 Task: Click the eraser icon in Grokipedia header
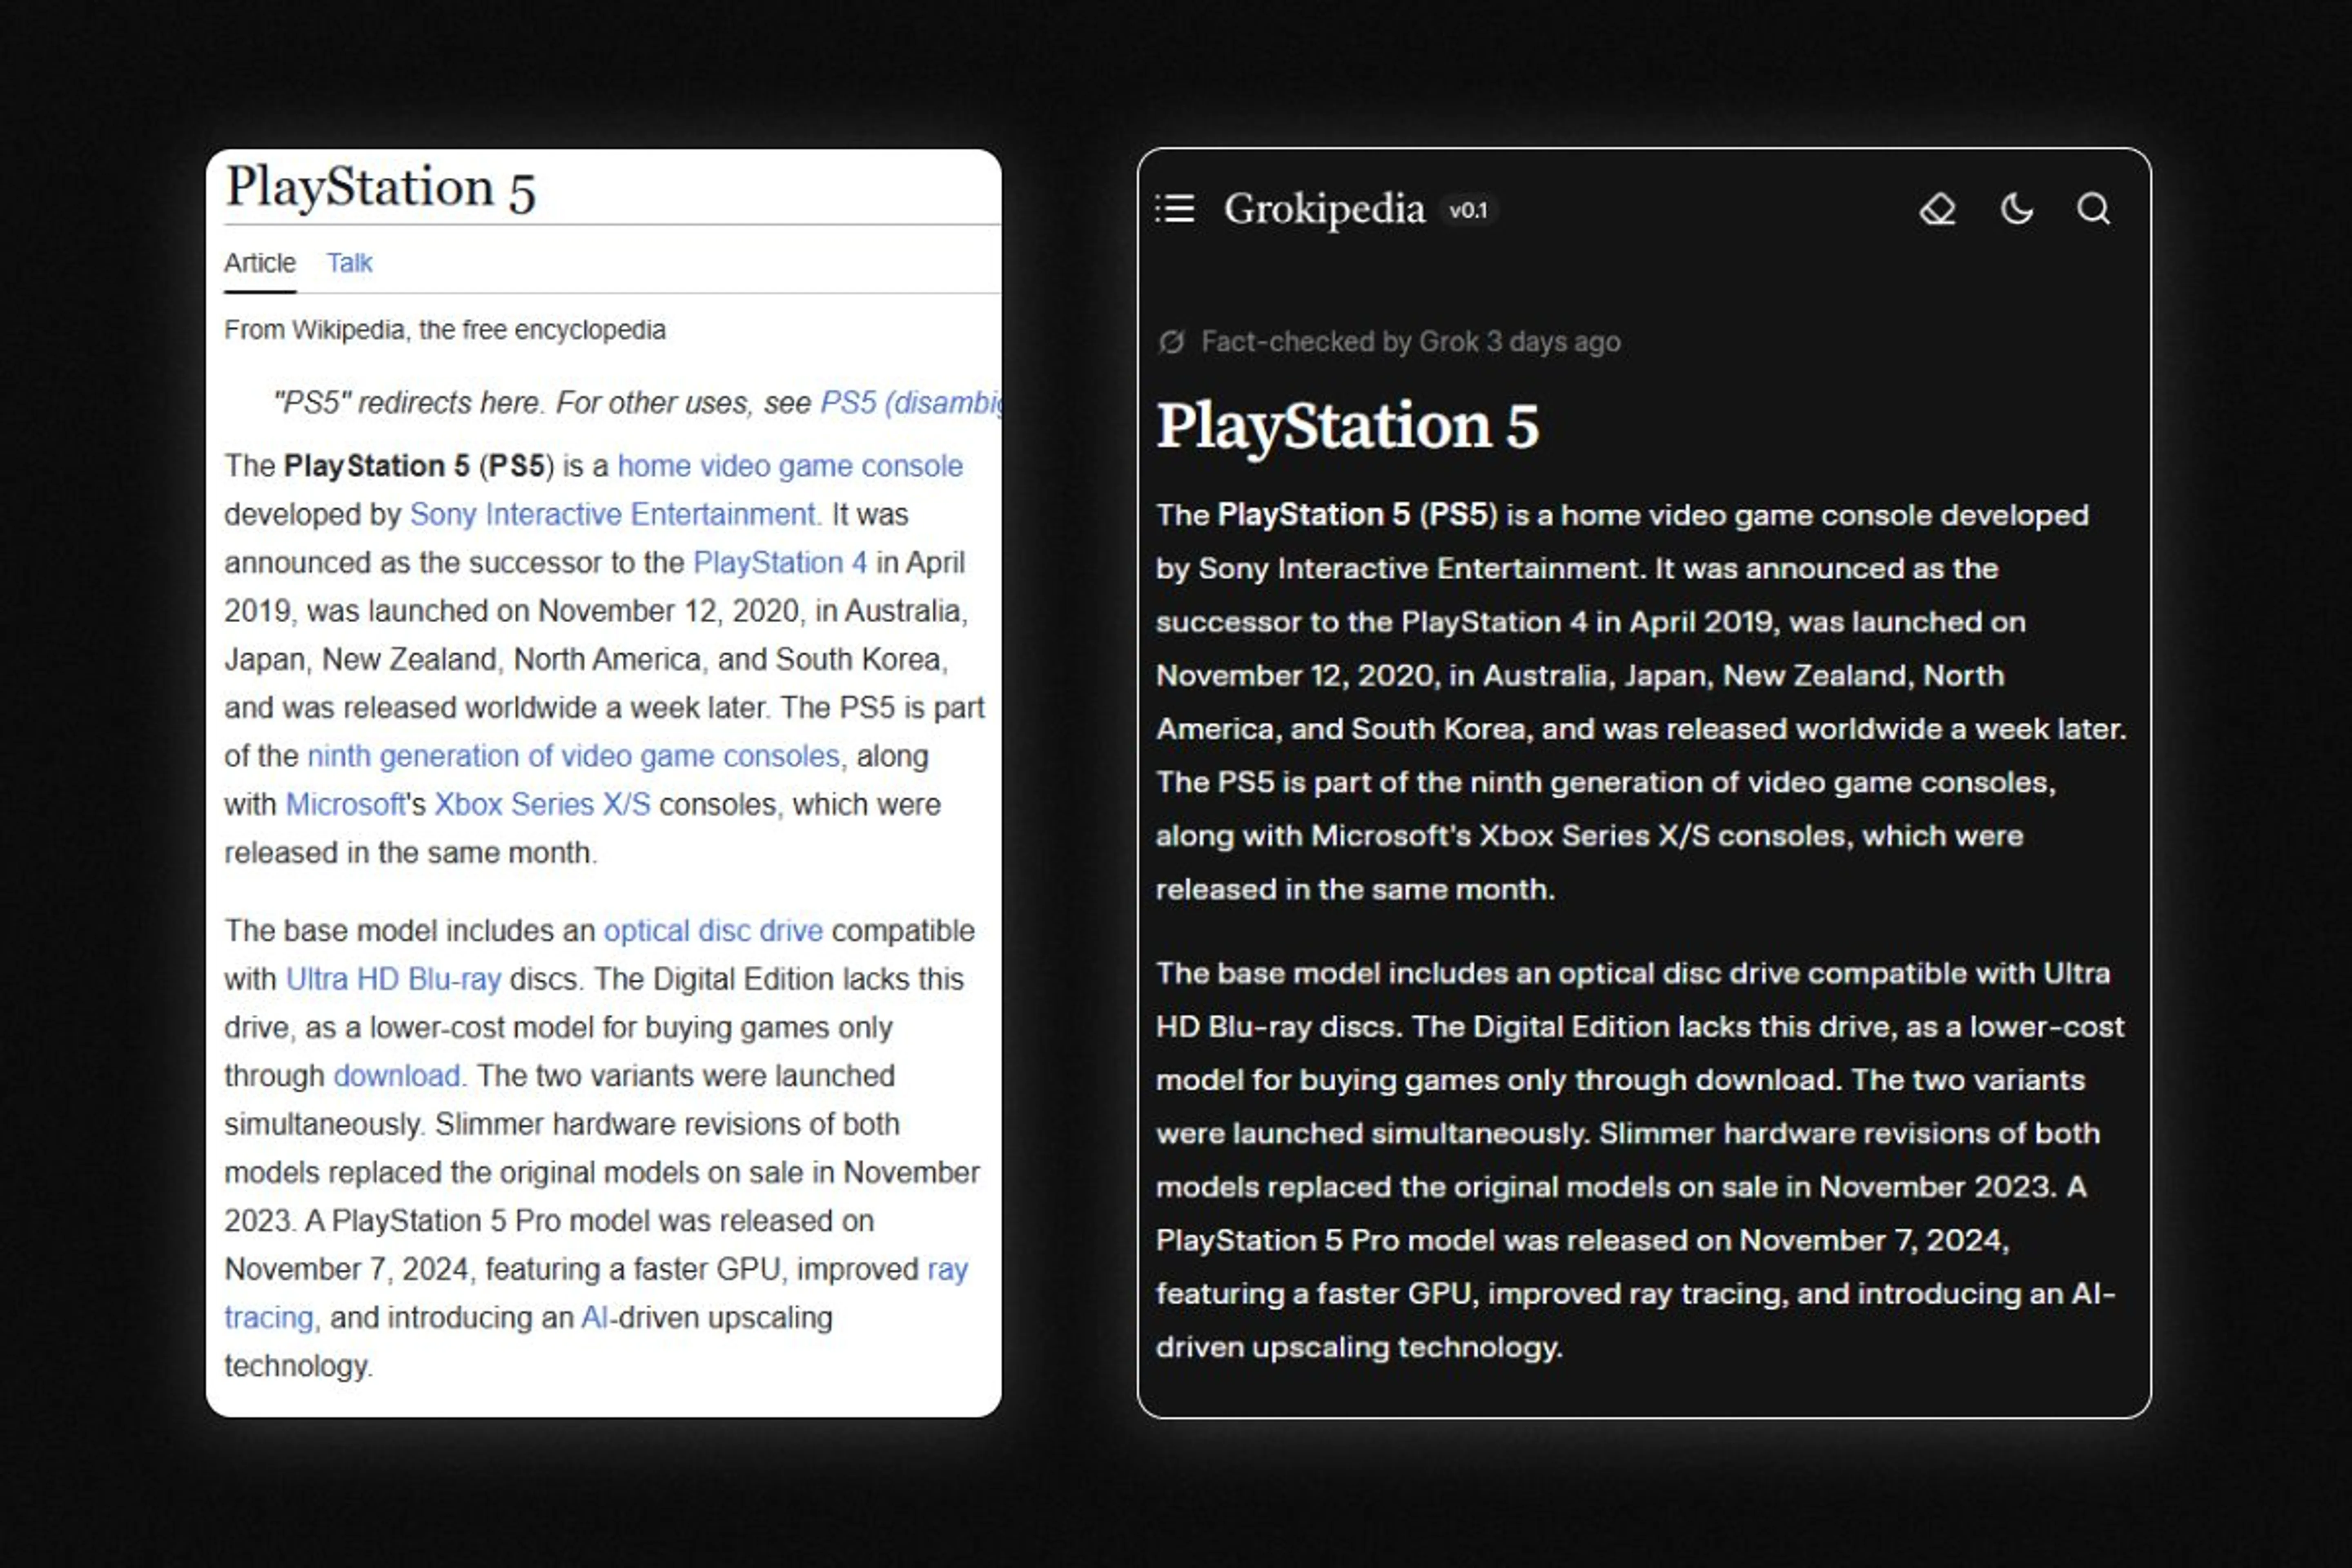[x=1938, y=208]
